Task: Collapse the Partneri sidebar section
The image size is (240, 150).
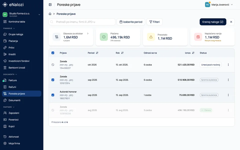Action: pyautogui.click(x=9, y=107)
